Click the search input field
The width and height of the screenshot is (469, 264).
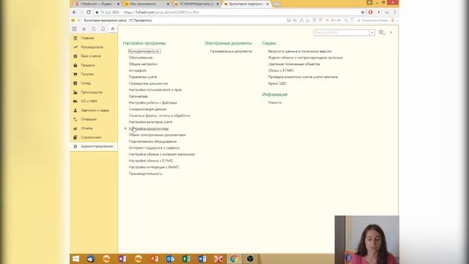tap(341, 32)
